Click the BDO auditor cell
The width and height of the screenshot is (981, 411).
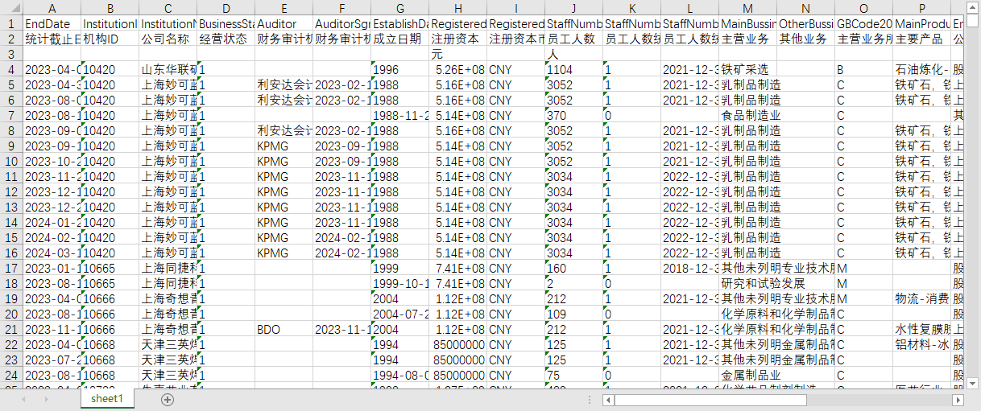point(284,329)
